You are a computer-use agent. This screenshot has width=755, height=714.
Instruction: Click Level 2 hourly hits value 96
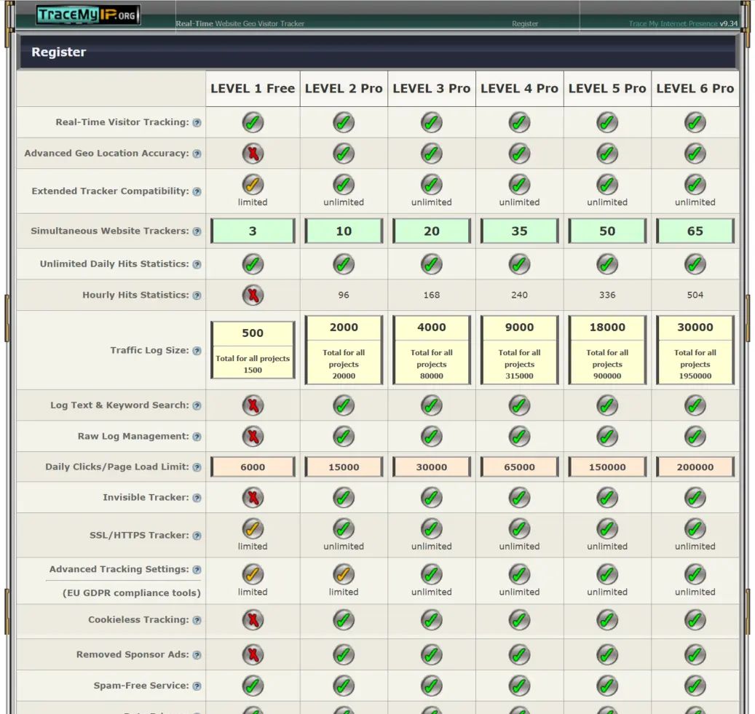[344, 295]
